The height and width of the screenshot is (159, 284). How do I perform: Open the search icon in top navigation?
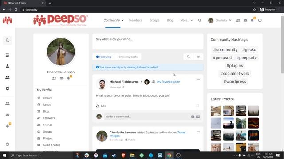tap(200, 20)
